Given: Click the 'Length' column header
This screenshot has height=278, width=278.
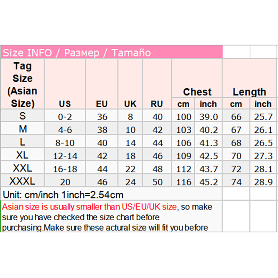Looking at the screenshot, I should [249, 92].
